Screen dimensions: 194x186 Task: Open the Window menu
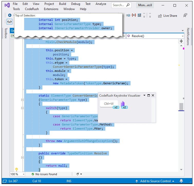[69, 9]
